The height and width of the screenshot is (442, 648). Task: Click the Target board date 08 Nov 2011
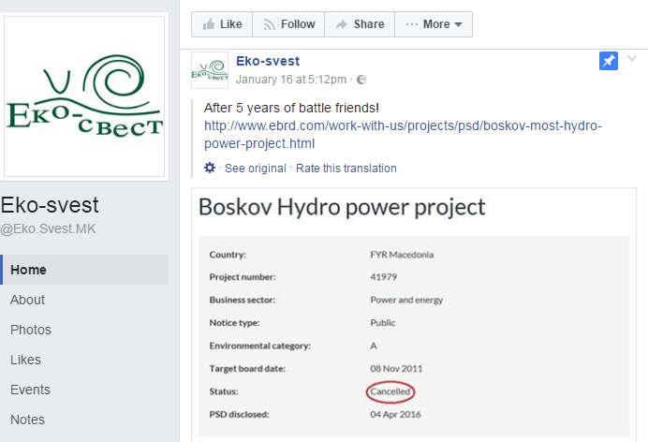396,368
